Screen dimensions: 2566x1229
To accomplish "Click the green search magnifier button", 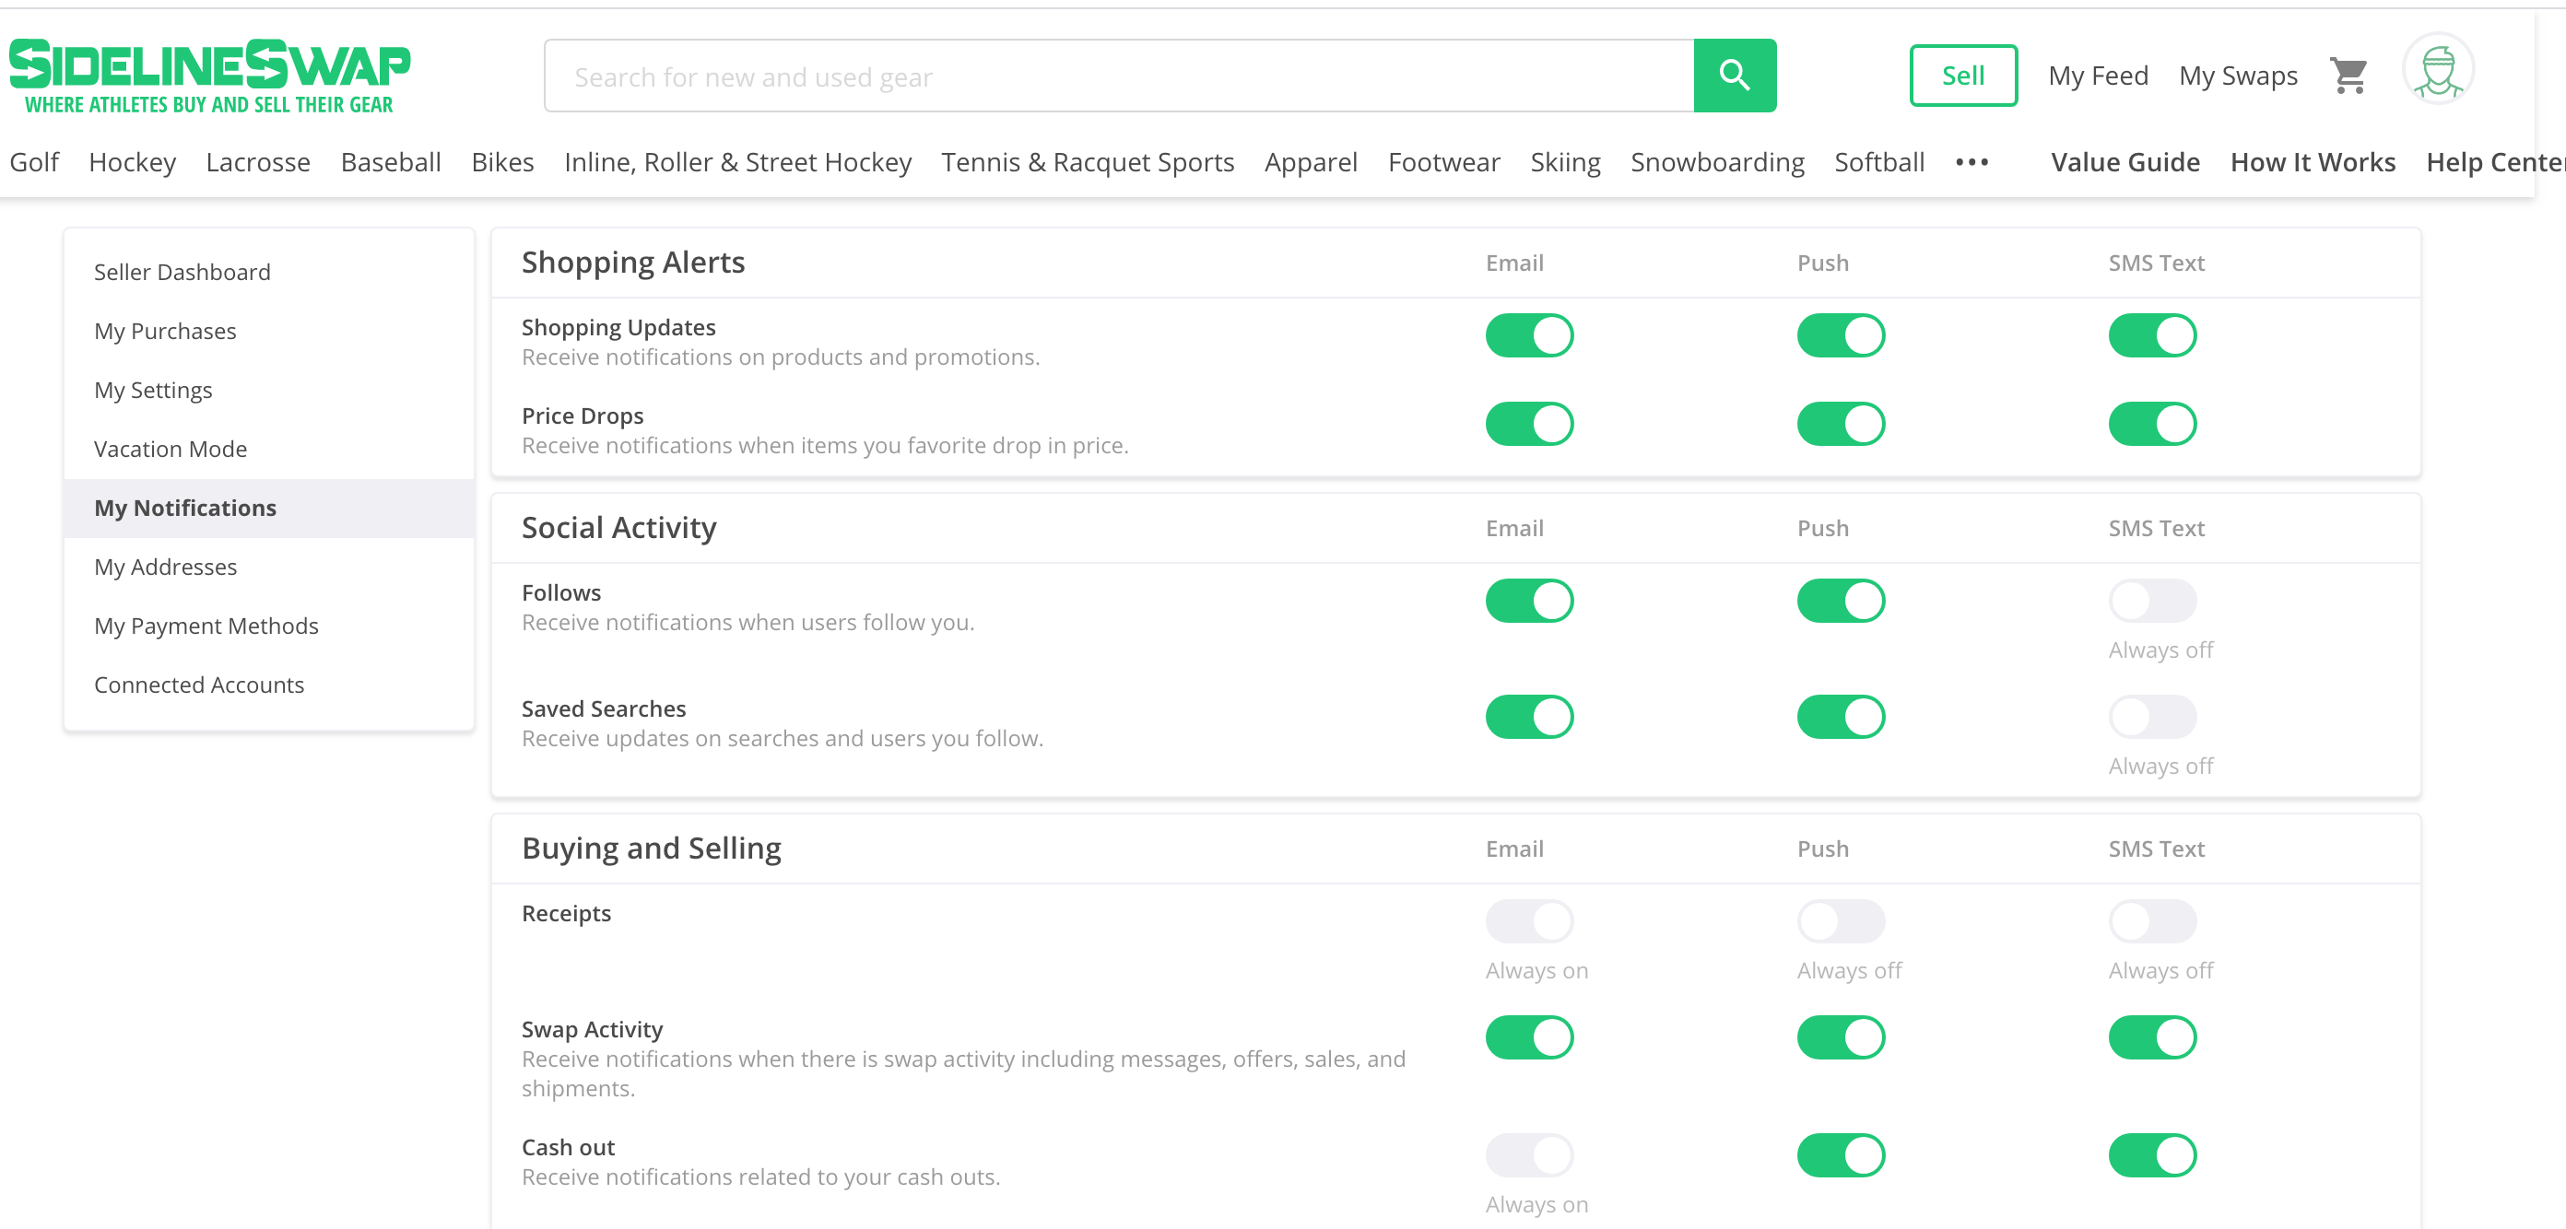I will (x=1735, y=76).
